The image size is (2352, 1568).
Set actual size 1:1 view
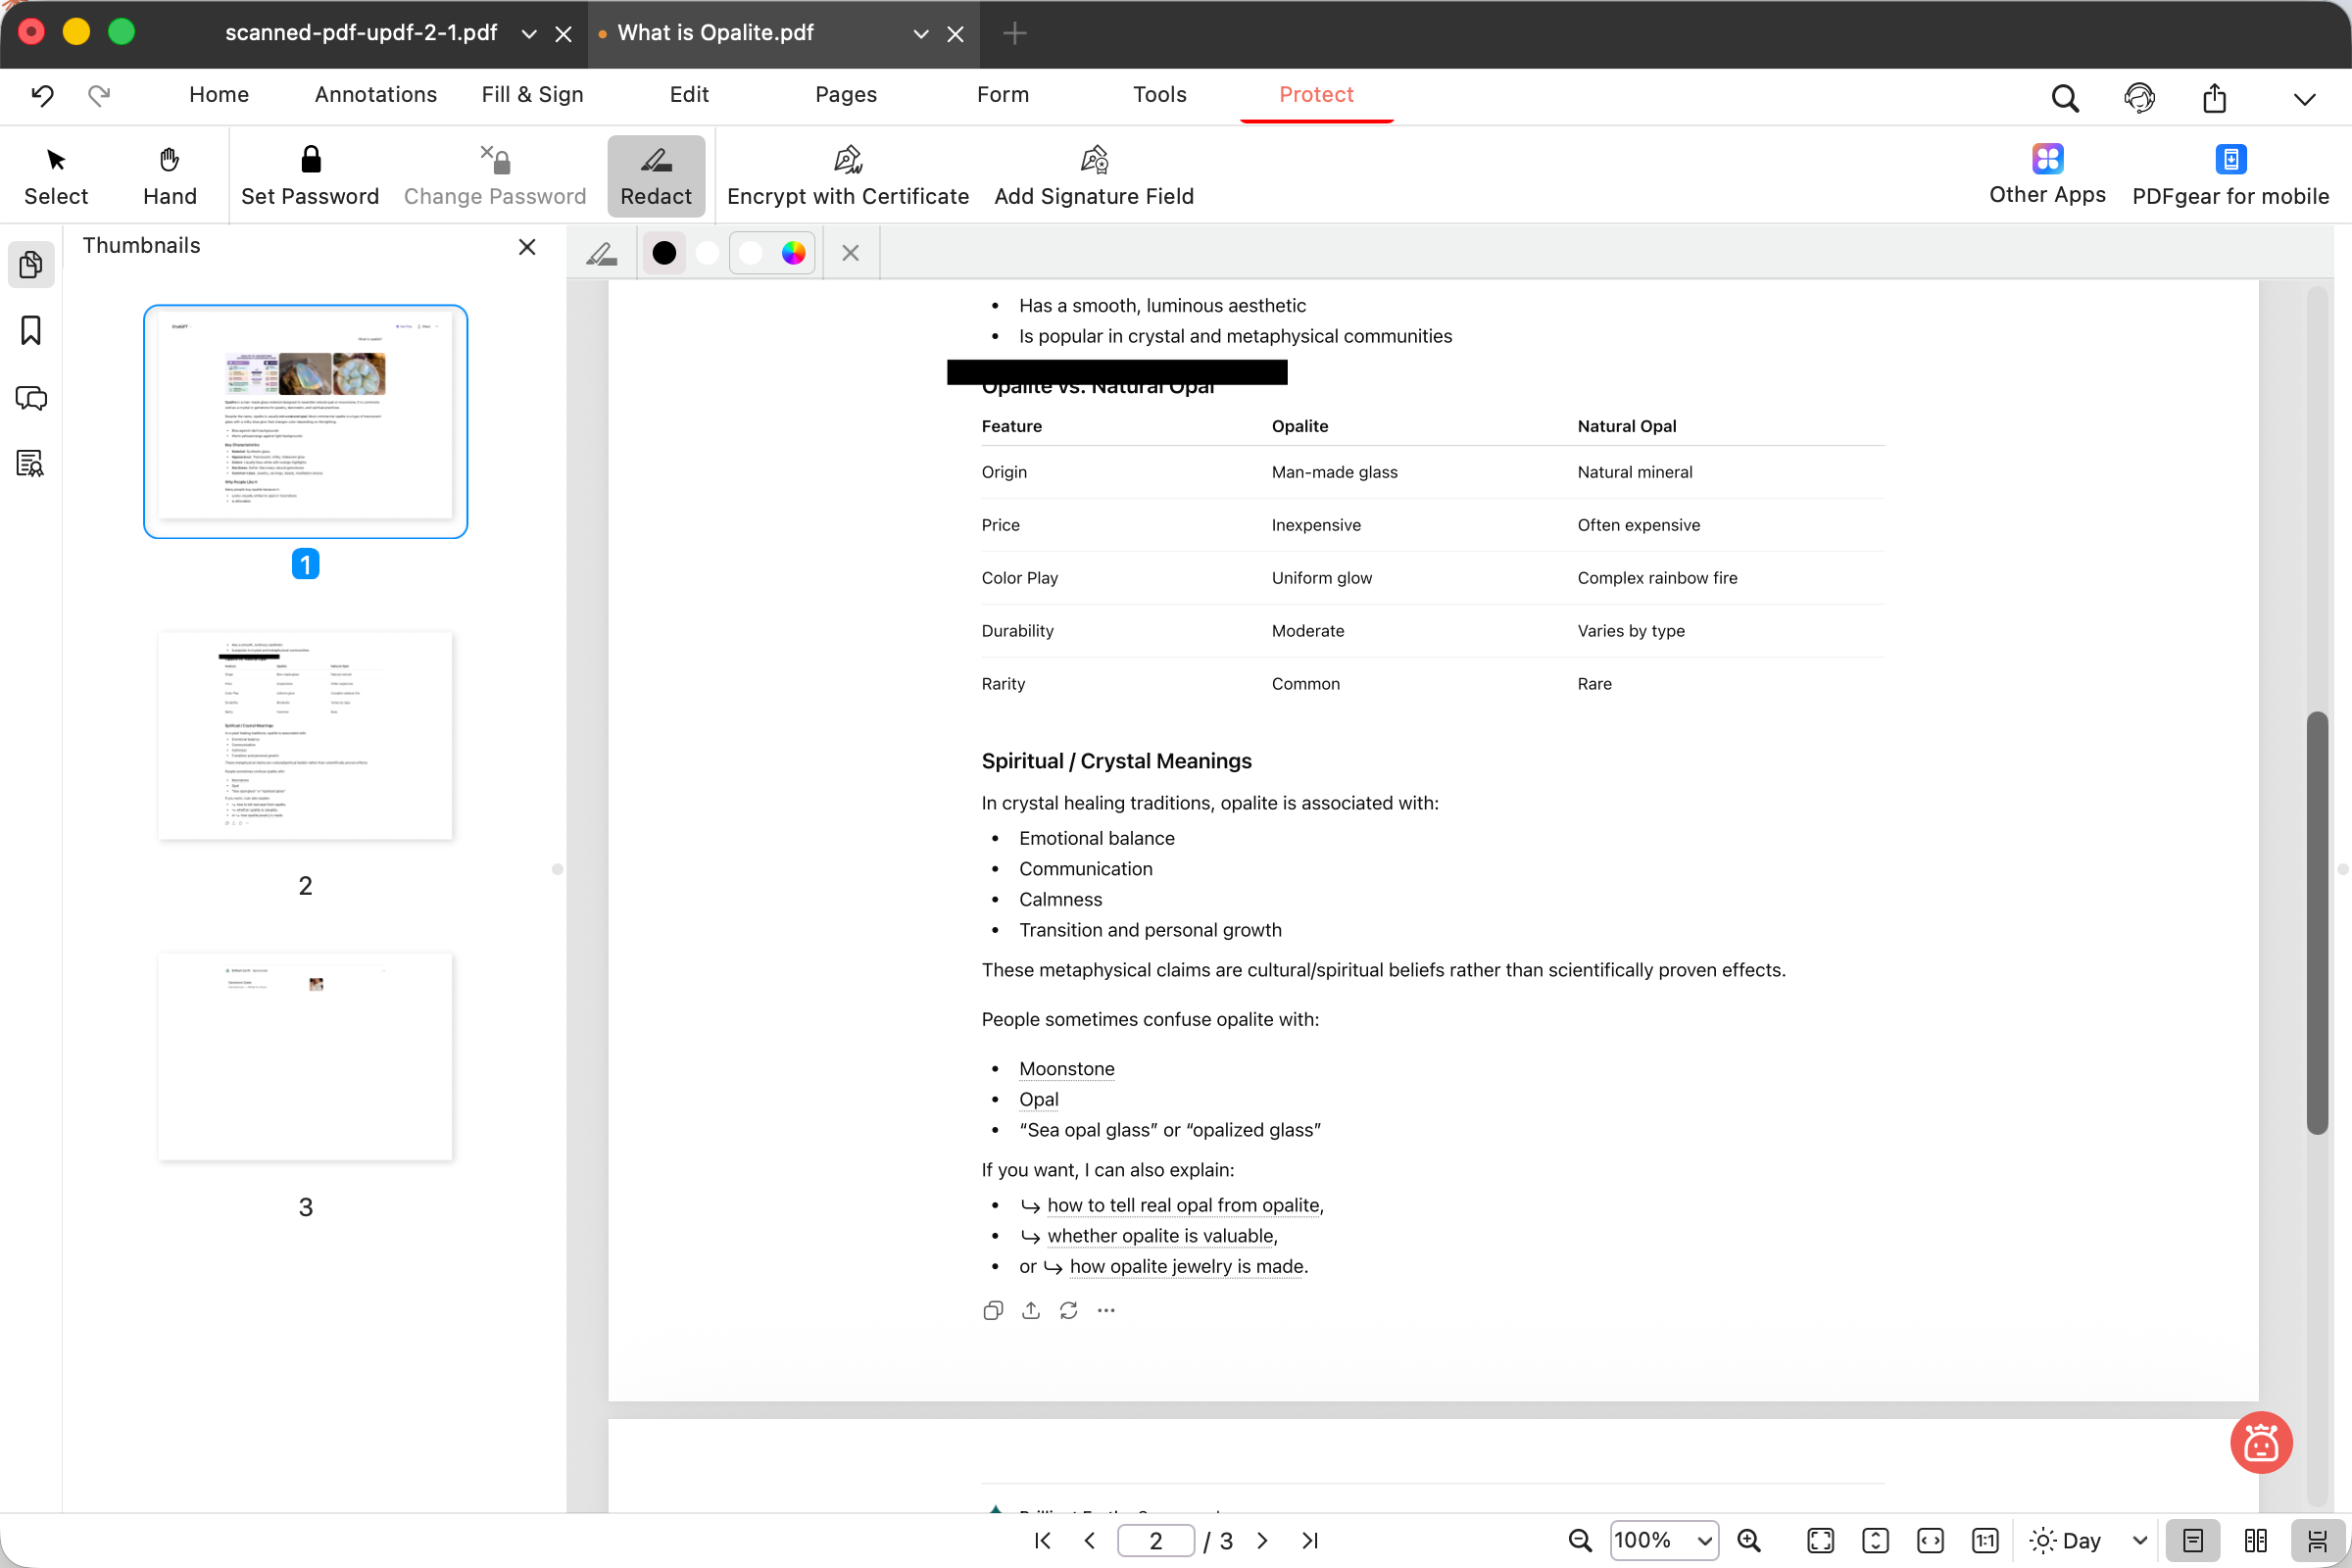(x=1985, y=1540)
